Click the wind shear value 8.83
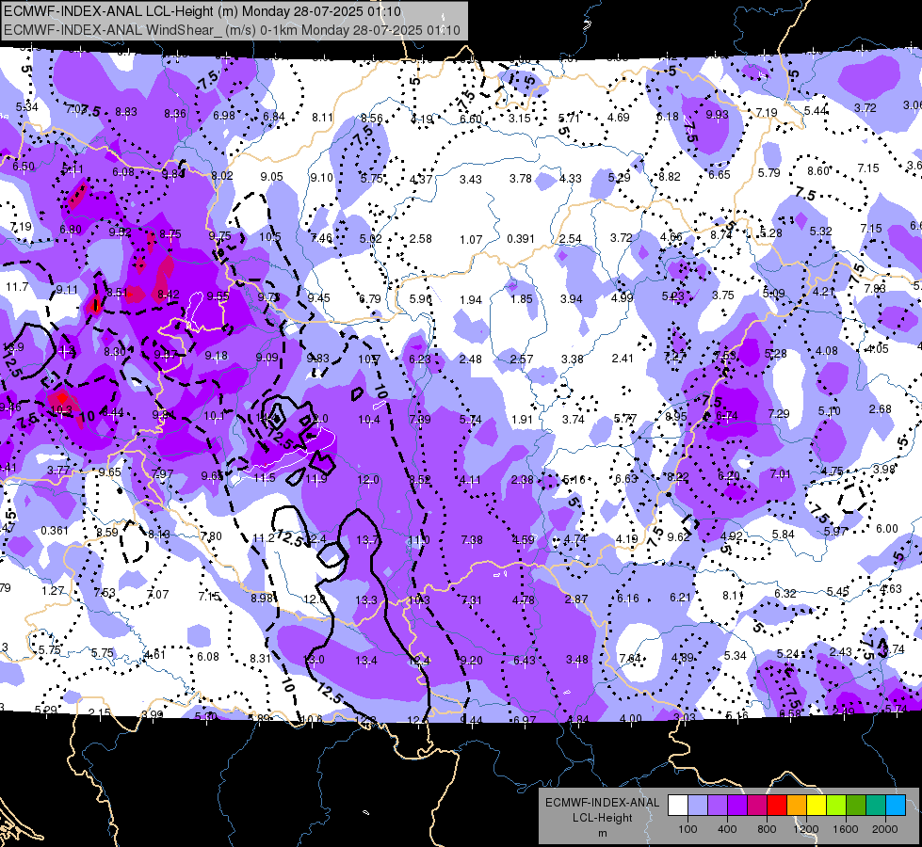This screenshot has height=847, width=922. [126, 112]
